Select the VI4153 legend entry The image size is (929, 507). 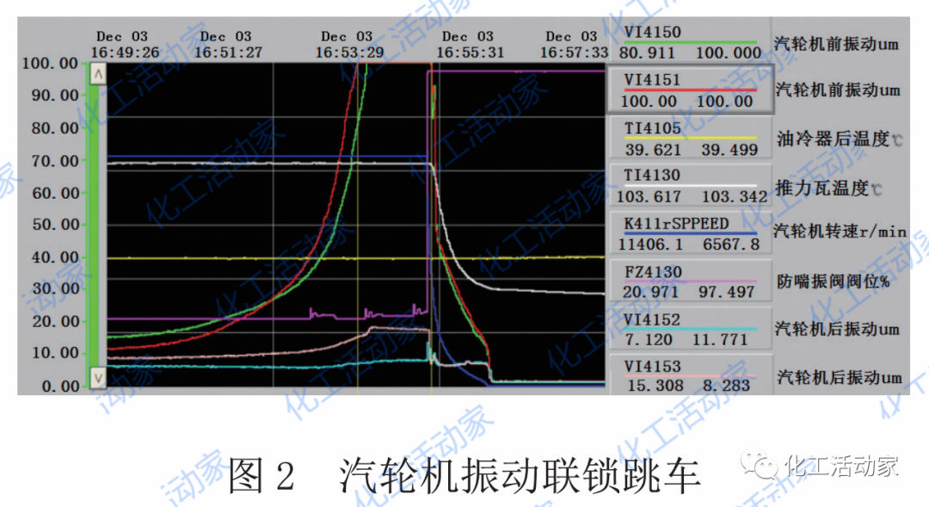[690, 375]
